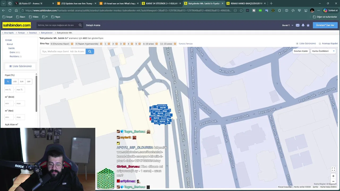Open the Video bookmarks folder

pos(33,17)
